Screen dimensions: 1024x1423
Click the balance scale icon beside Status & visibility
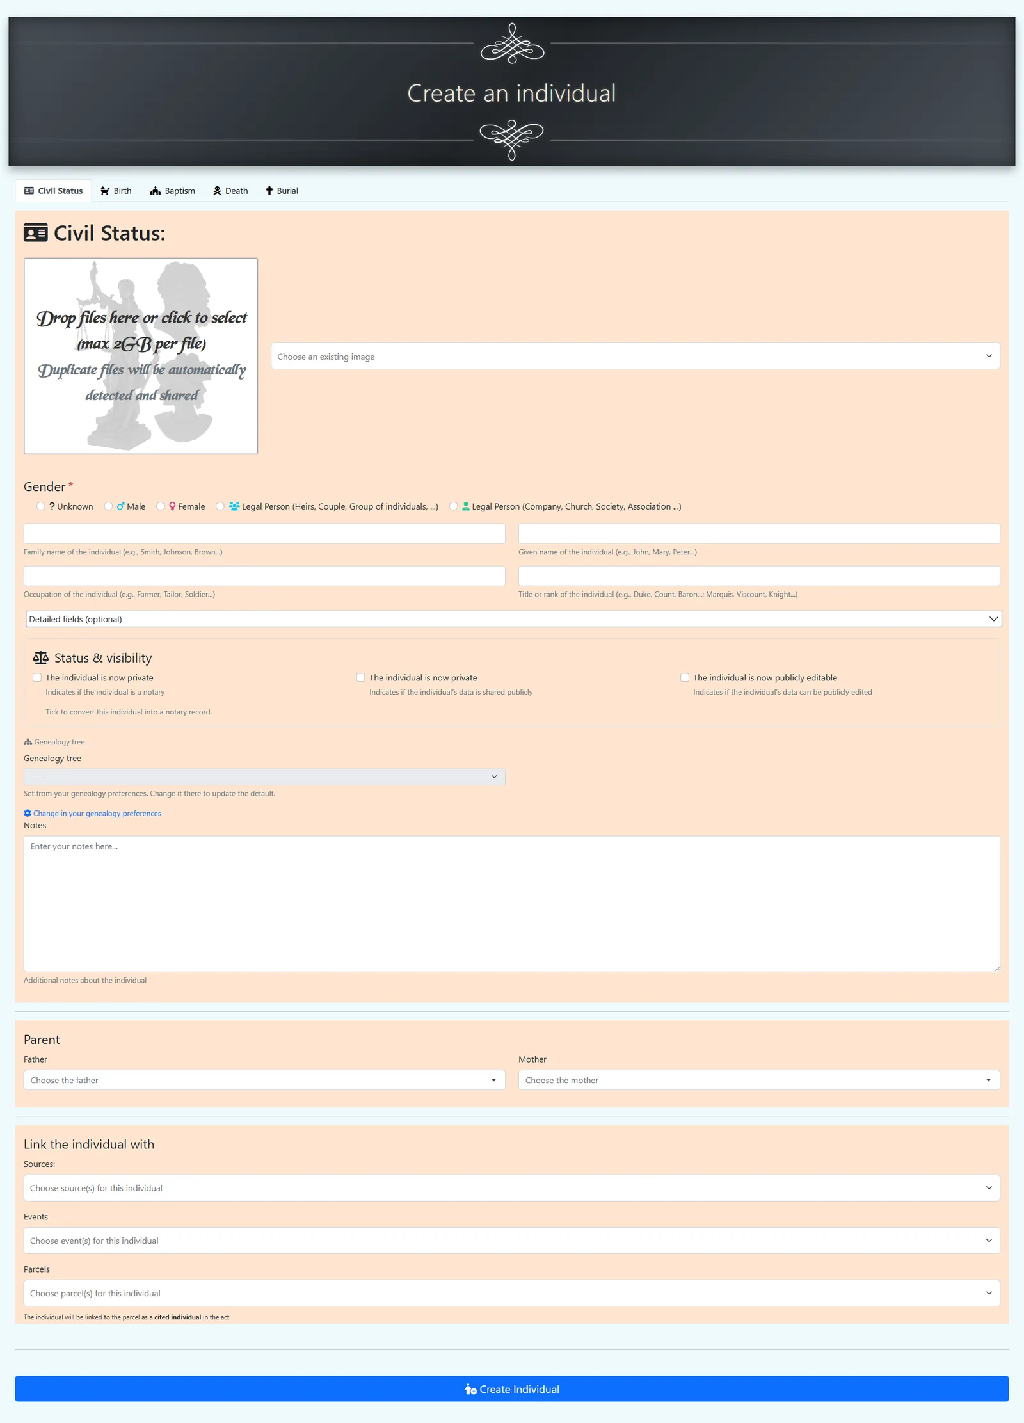click(x=41, y=657)
